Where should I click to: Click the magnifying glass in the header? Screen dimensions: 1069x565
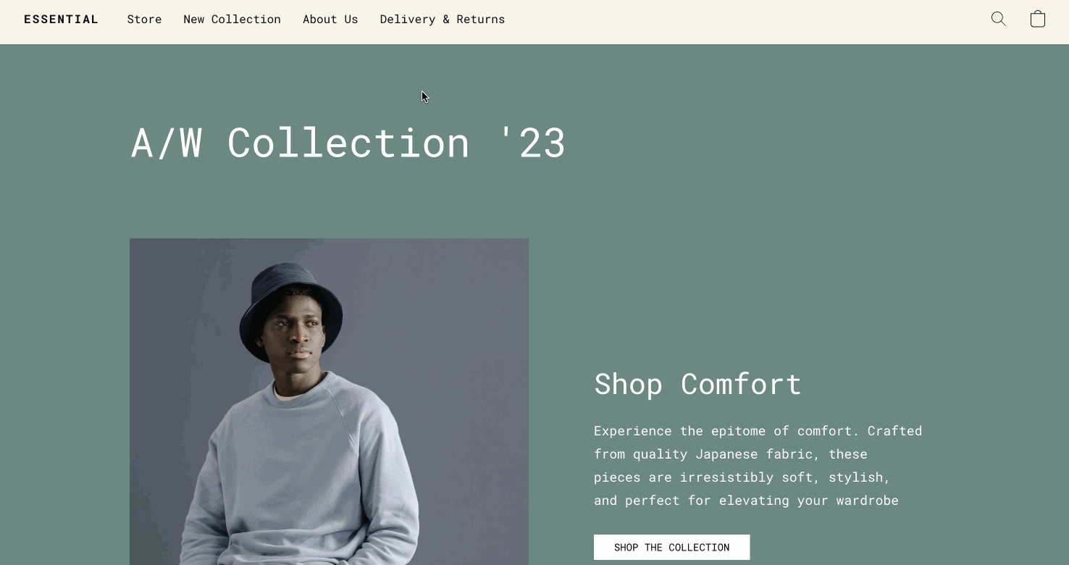[999, 19]
